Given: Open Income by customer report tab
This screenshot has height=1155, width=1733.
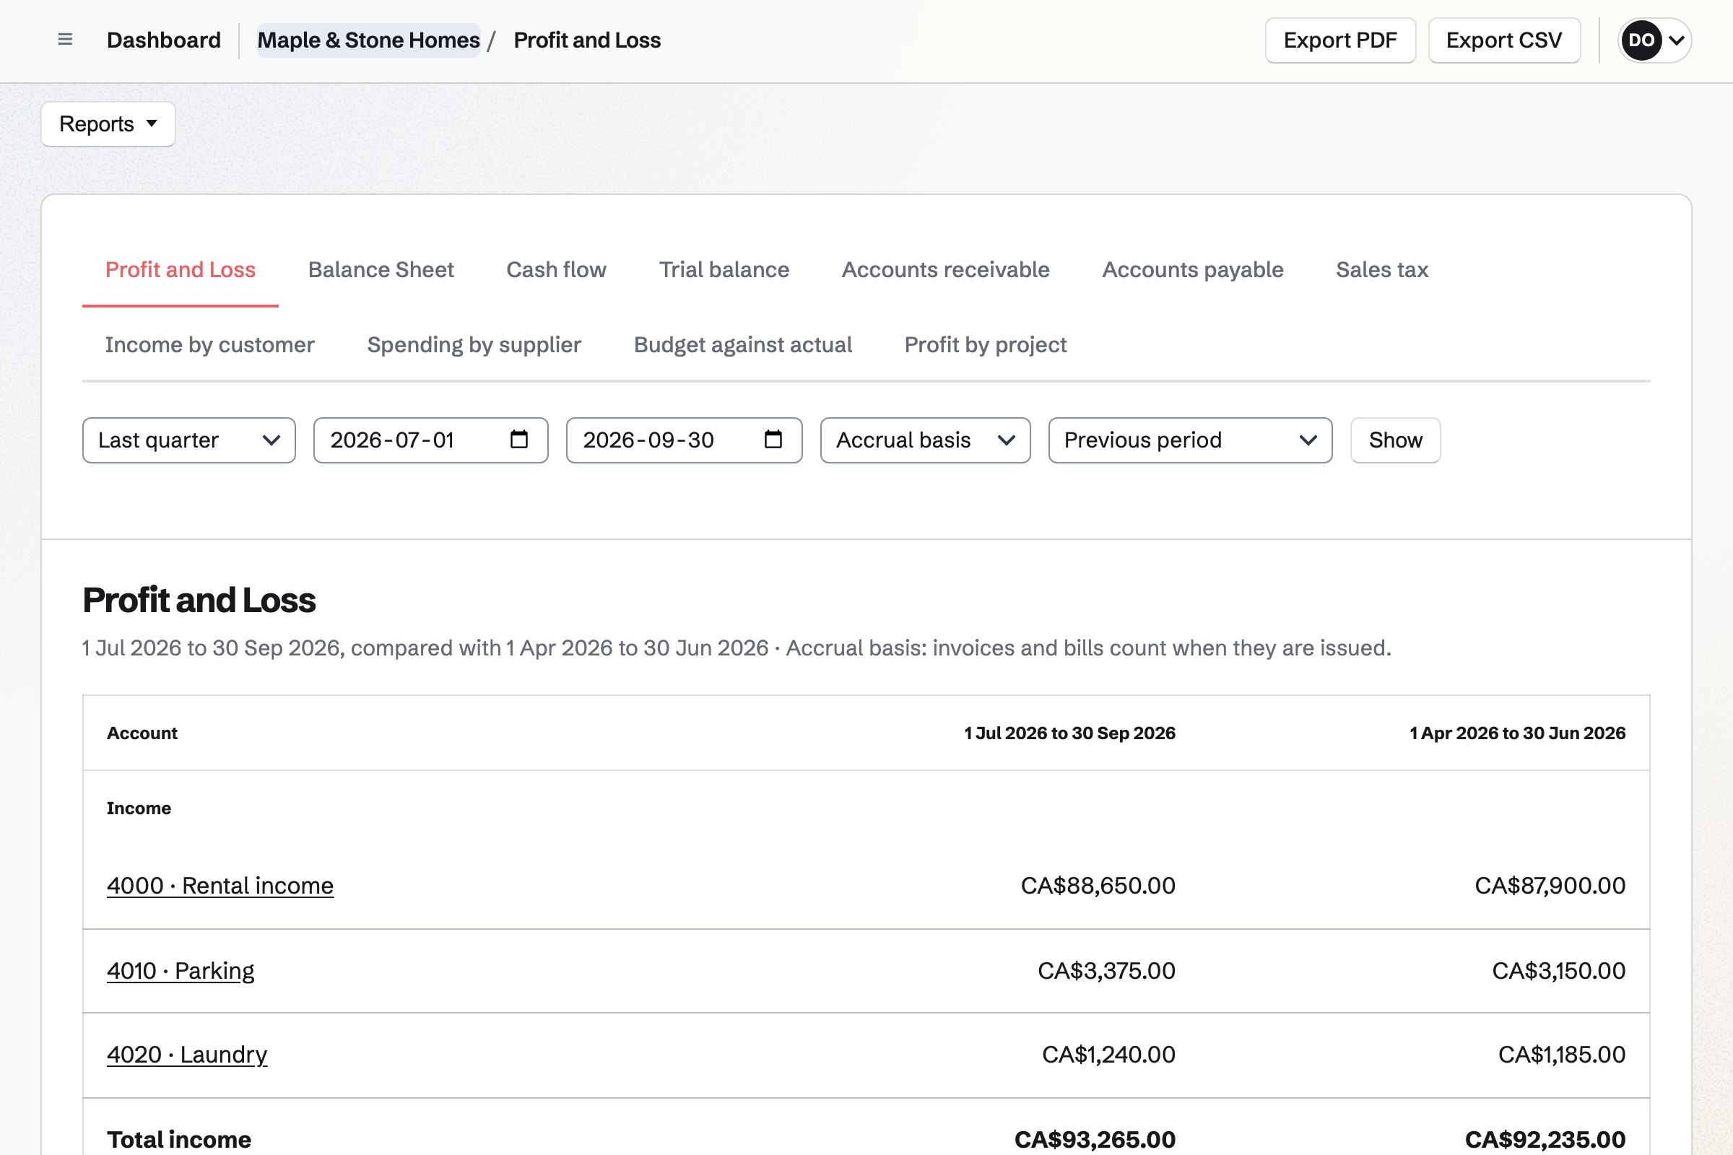Looking at the screenshot, I should click(210, 345).
